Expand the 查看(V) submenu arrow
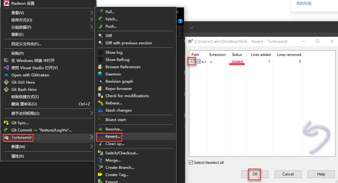This screenshot has height=183, width=338. pos(91,13)
